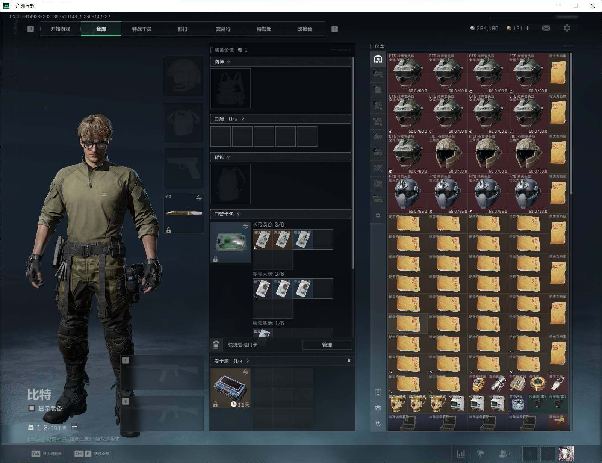
Task: Select the empty backpack slot
Action: 230,184
